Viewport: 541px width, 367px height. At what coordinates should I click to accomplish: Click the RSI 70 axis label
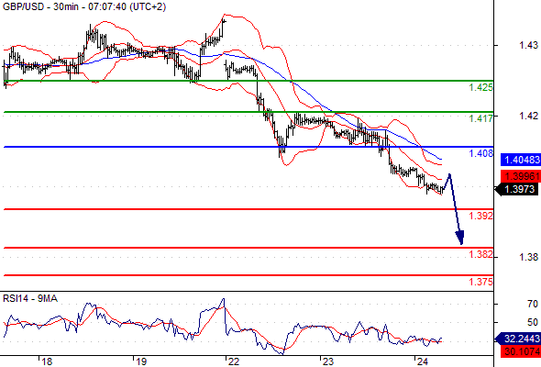533,305
